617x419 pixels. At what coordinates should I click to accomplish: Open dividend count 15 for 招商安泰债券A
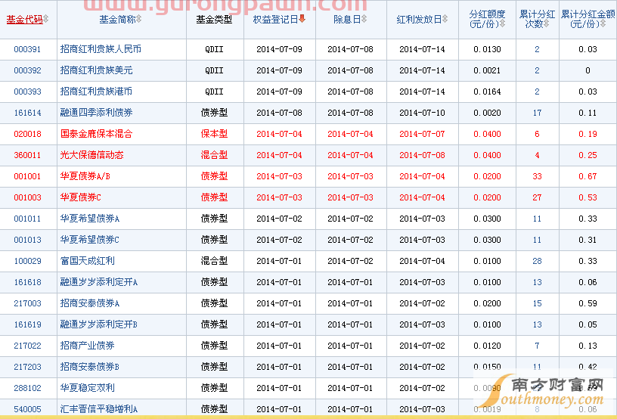click(537, 305)
